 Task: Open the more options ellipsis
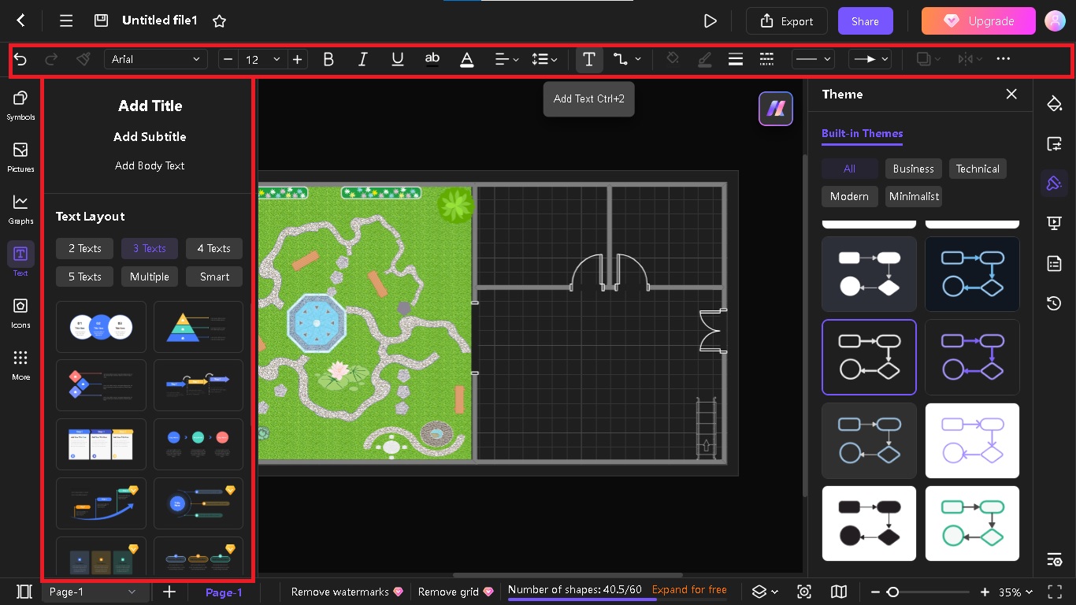(1003, 59)
